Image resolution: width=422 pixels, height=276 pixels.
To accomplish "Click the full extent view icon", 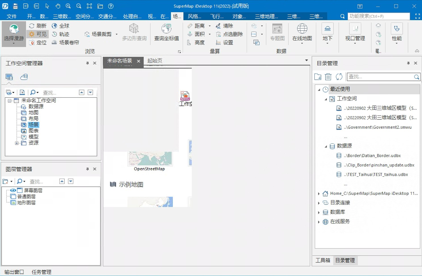I will click(89, 6).
